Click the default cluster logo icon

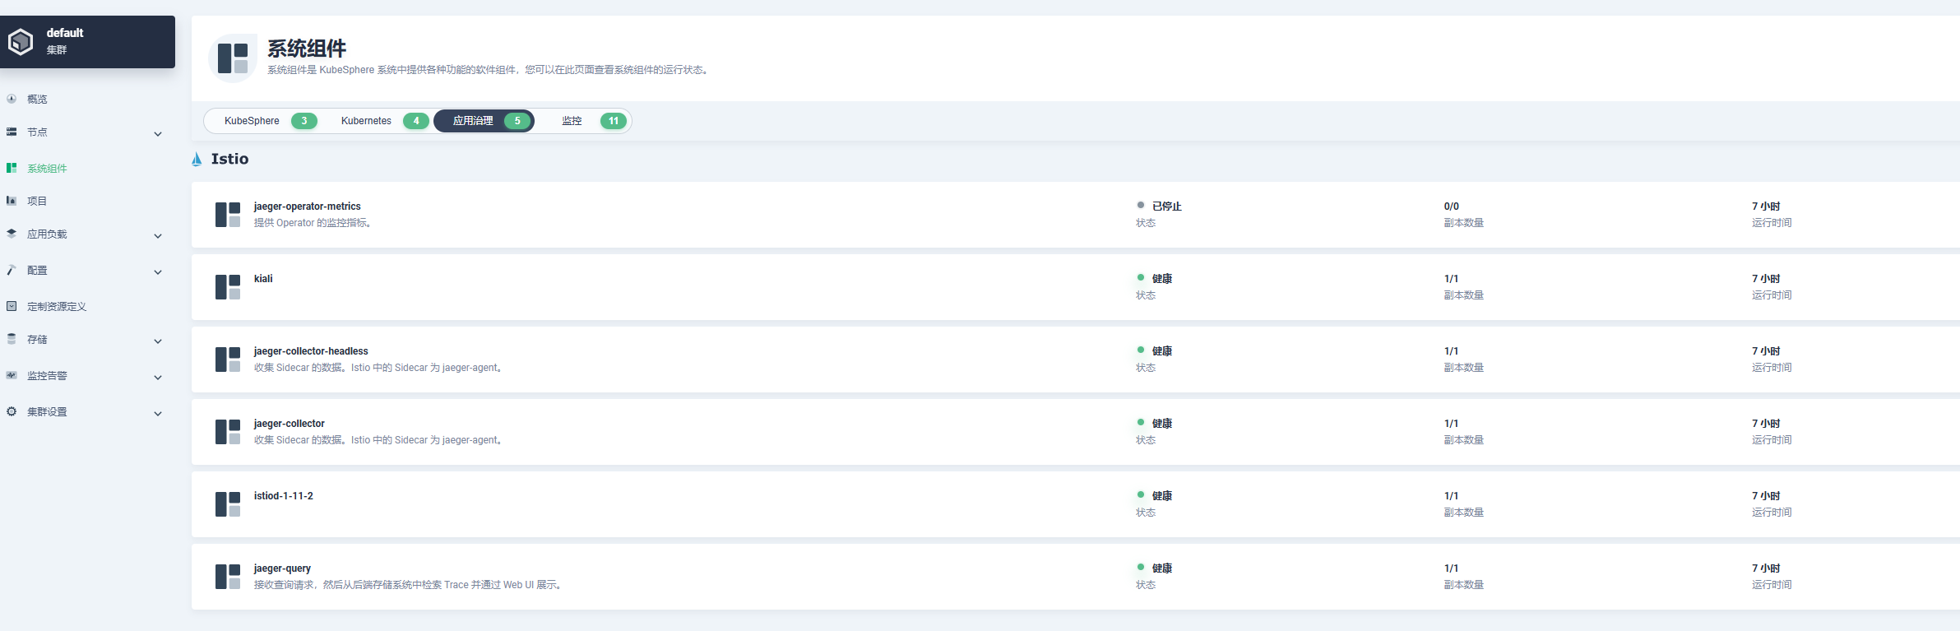tap(21, 42)
